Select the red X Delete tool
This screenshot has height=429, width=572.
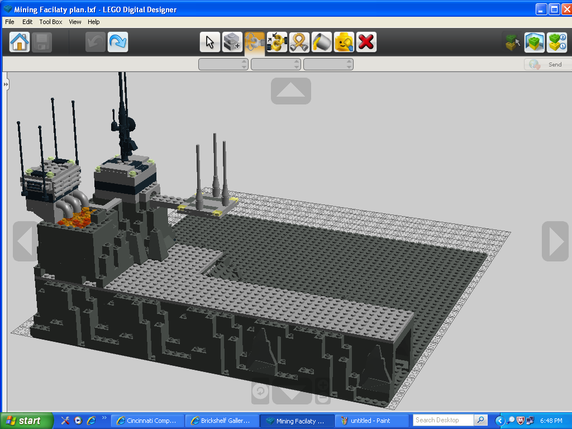(x=366, y=41)
